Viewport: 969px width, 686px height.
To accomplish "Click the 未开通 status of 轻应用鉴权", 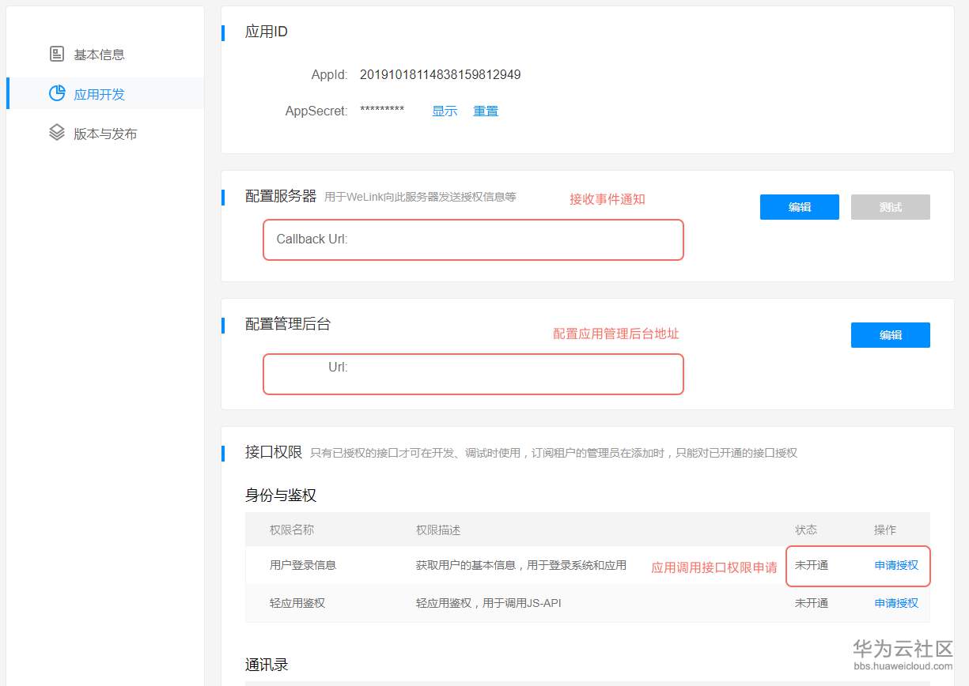I will click(x=812, y=603).
